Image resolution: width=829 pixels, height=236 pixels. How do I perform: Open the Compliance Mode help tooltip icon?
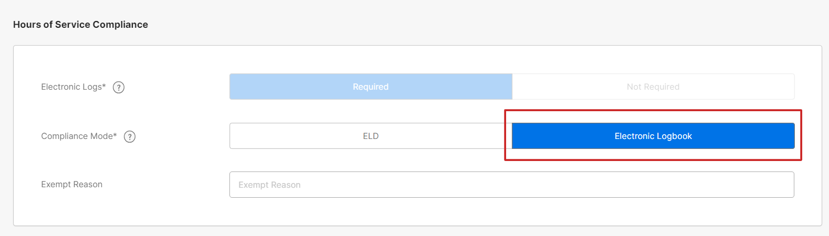pyautogui.click(x=130, y=136)
